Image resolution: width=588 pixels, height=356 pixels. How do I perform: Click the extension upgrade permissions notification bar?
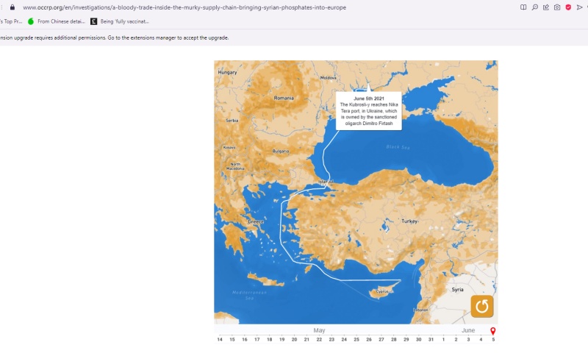tap(114, 38)
